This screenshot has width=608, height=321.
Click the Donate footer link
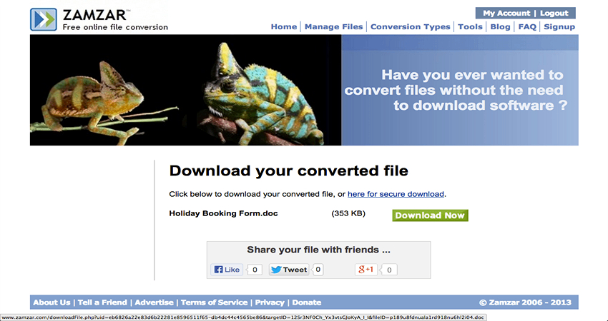[307, 302]
